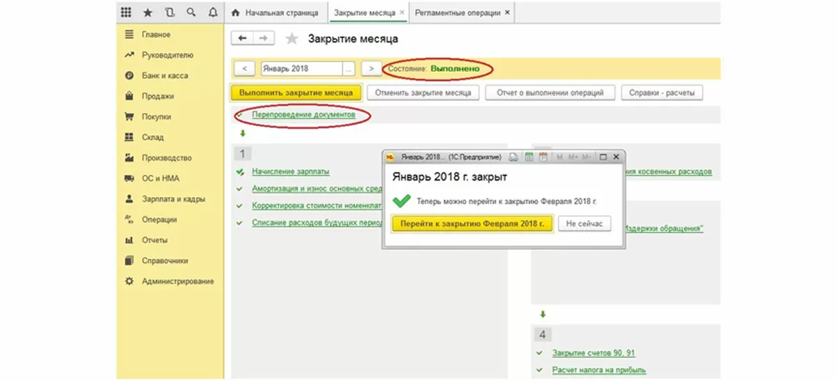837x381 pixels.
Task: Open the Расчет налога на прибыль link
Action: click(598, 370)
